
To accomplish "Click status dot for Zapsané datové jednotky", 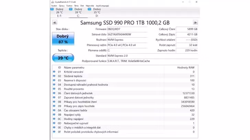I will [x=54, y=97].
